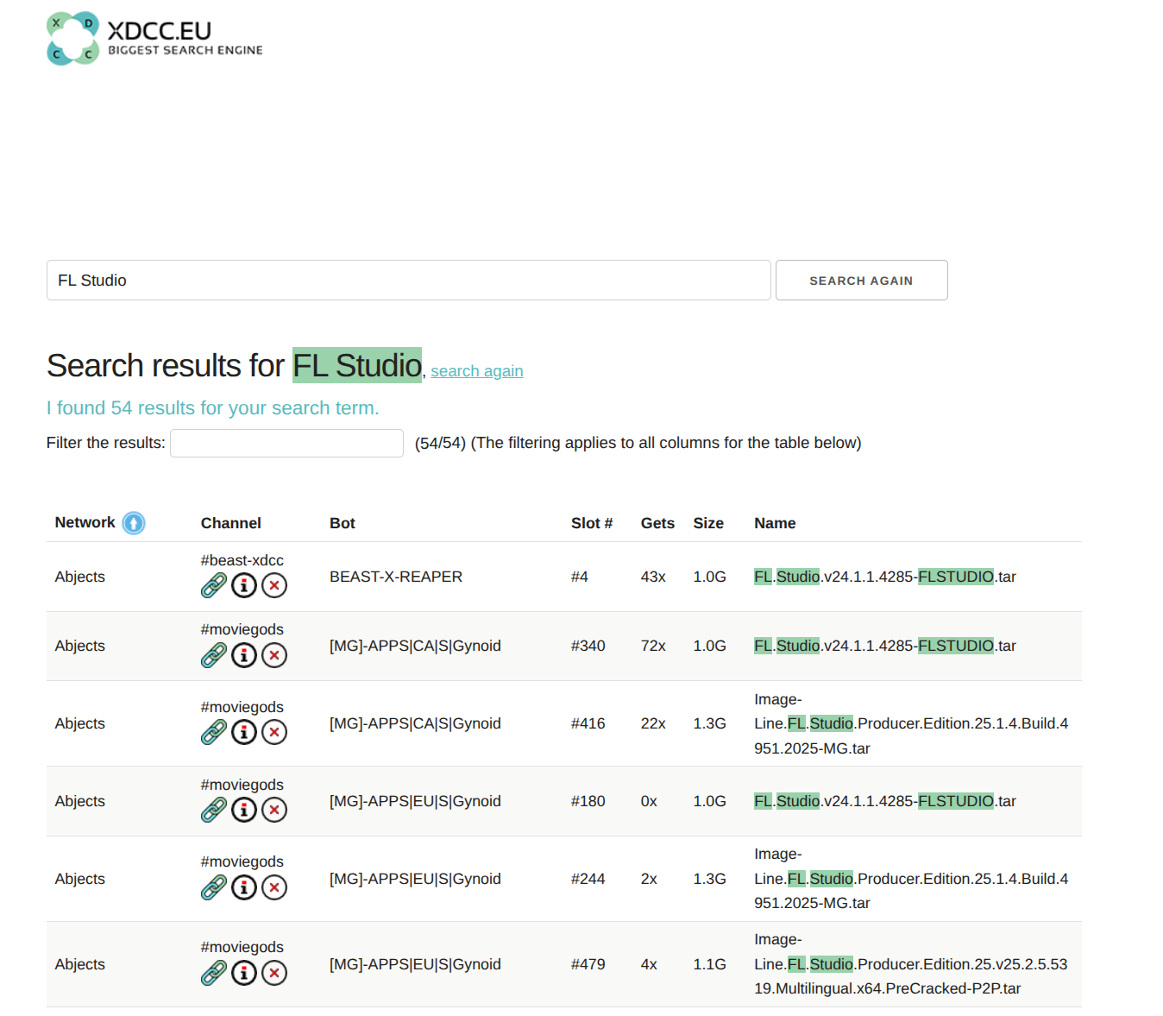Click slot number #416
The image size is (1163, 1016).
pos(588,723)
